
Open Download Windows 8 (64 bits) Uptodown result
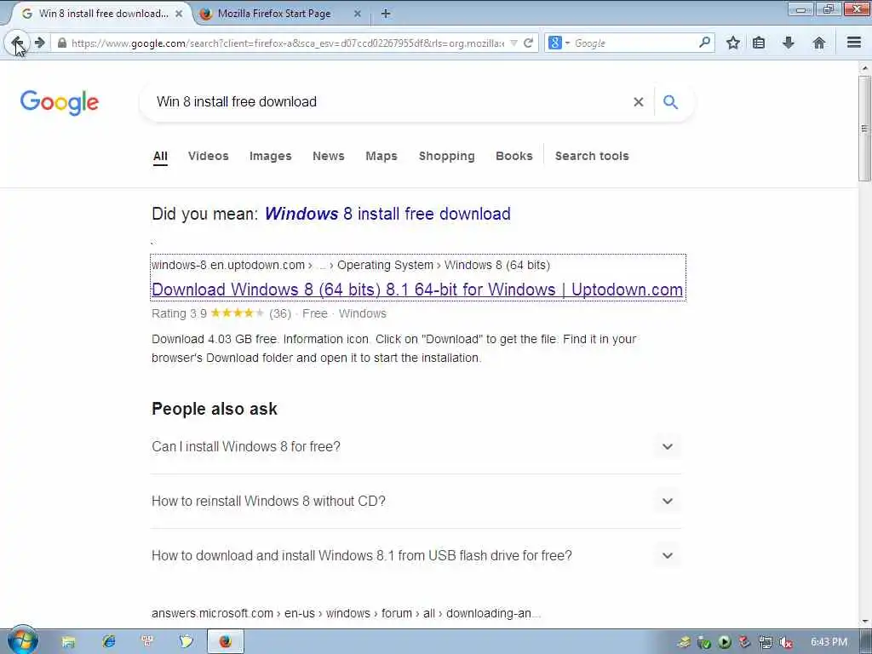[x=417, y=290]
